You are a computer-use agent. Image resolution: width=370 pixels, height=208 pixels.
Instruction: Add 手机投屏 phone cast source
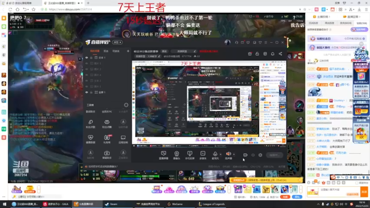(x=190, y=155)
